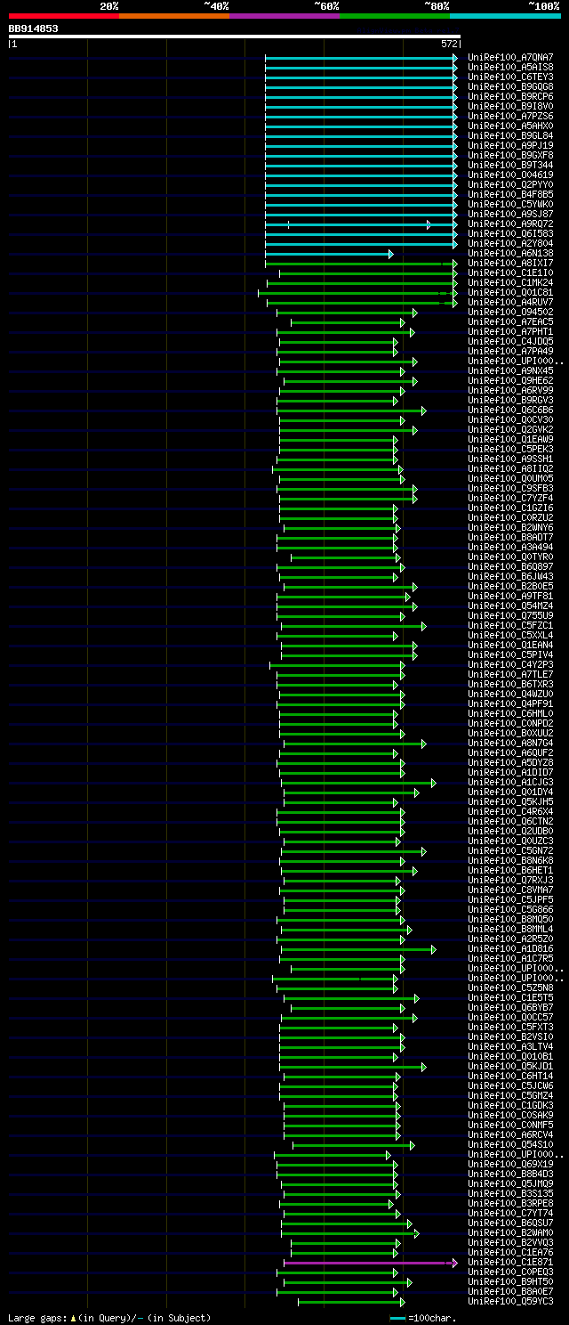Select label UniRef100_Q6C6B6
The height and width of the screenshot is (1325, 569).
click(510, 411)
